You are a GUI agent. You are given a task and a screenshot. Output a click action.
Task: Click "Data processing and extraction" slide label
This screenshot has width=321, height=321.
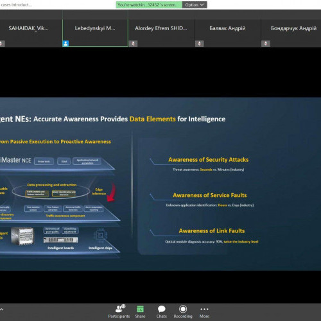click(52, 185)
